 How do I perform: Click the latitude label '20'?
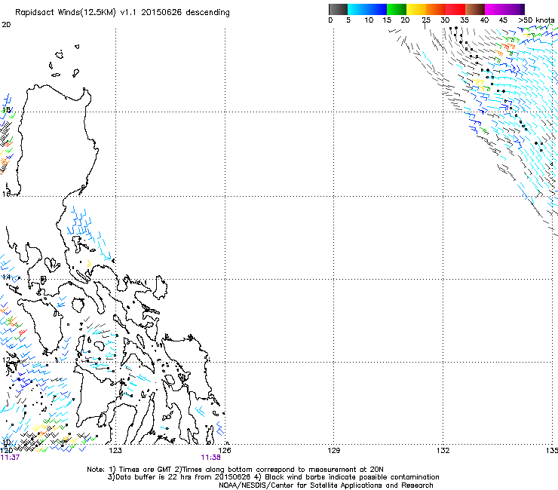tap(6, 25)
